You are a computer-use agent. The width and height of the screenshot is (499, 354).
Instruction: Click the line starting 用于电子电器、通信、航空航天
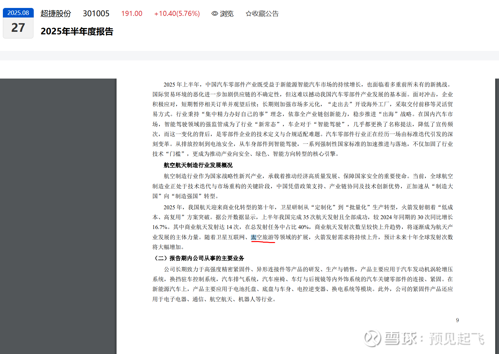214,299
